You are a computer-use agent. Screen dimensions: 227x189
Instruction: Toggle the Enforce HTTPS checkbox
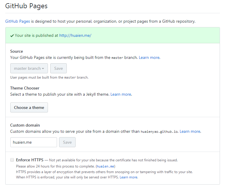12,160
